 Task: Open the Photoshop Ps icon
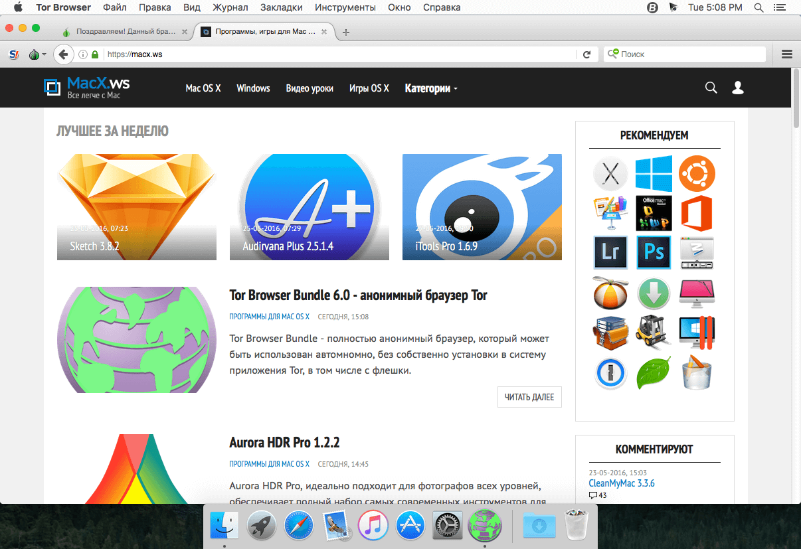[x=654, y=252]
